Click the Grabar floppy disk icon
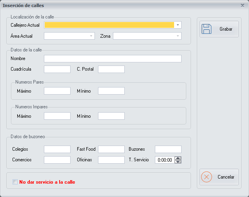Screen dimensions: 249x197 [206, 29]
